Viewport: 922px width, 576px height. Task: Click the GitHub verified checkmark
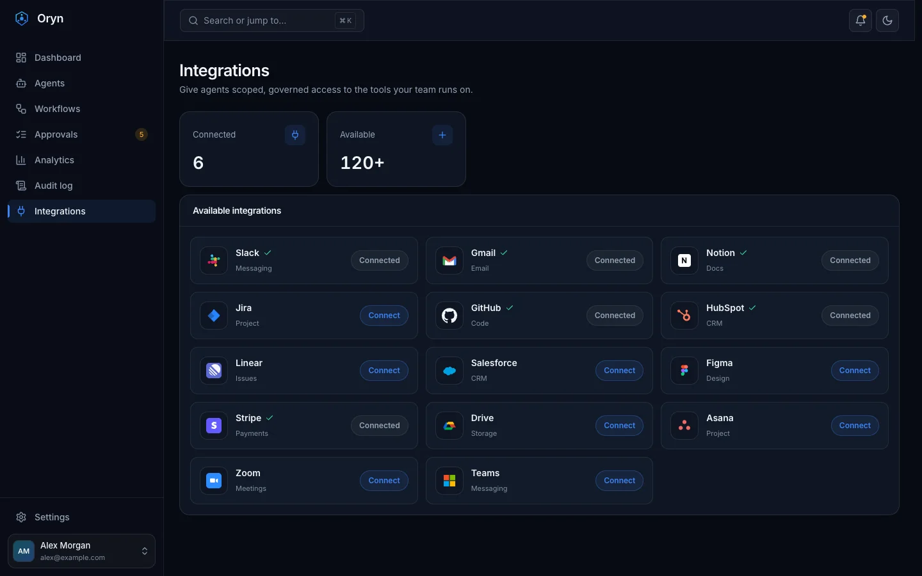click(510, 308)
